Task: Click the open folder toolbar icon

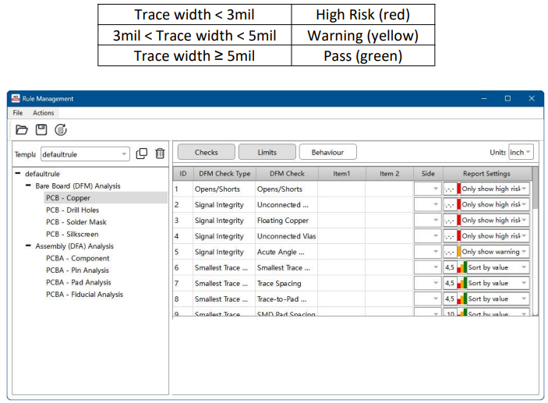Action: click(x=22, y=129)
